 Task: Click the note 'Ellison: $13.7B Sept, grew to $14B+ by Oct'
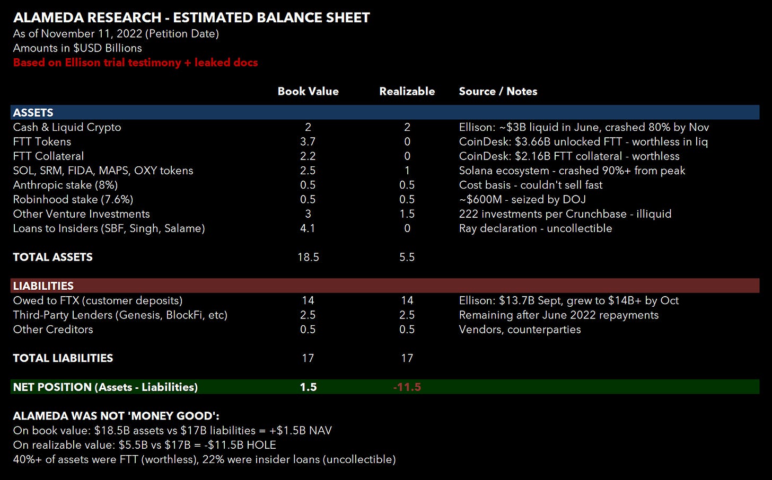tap(569, 300)
